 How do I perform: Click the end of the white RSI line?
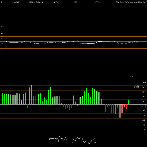click(130, 42)
